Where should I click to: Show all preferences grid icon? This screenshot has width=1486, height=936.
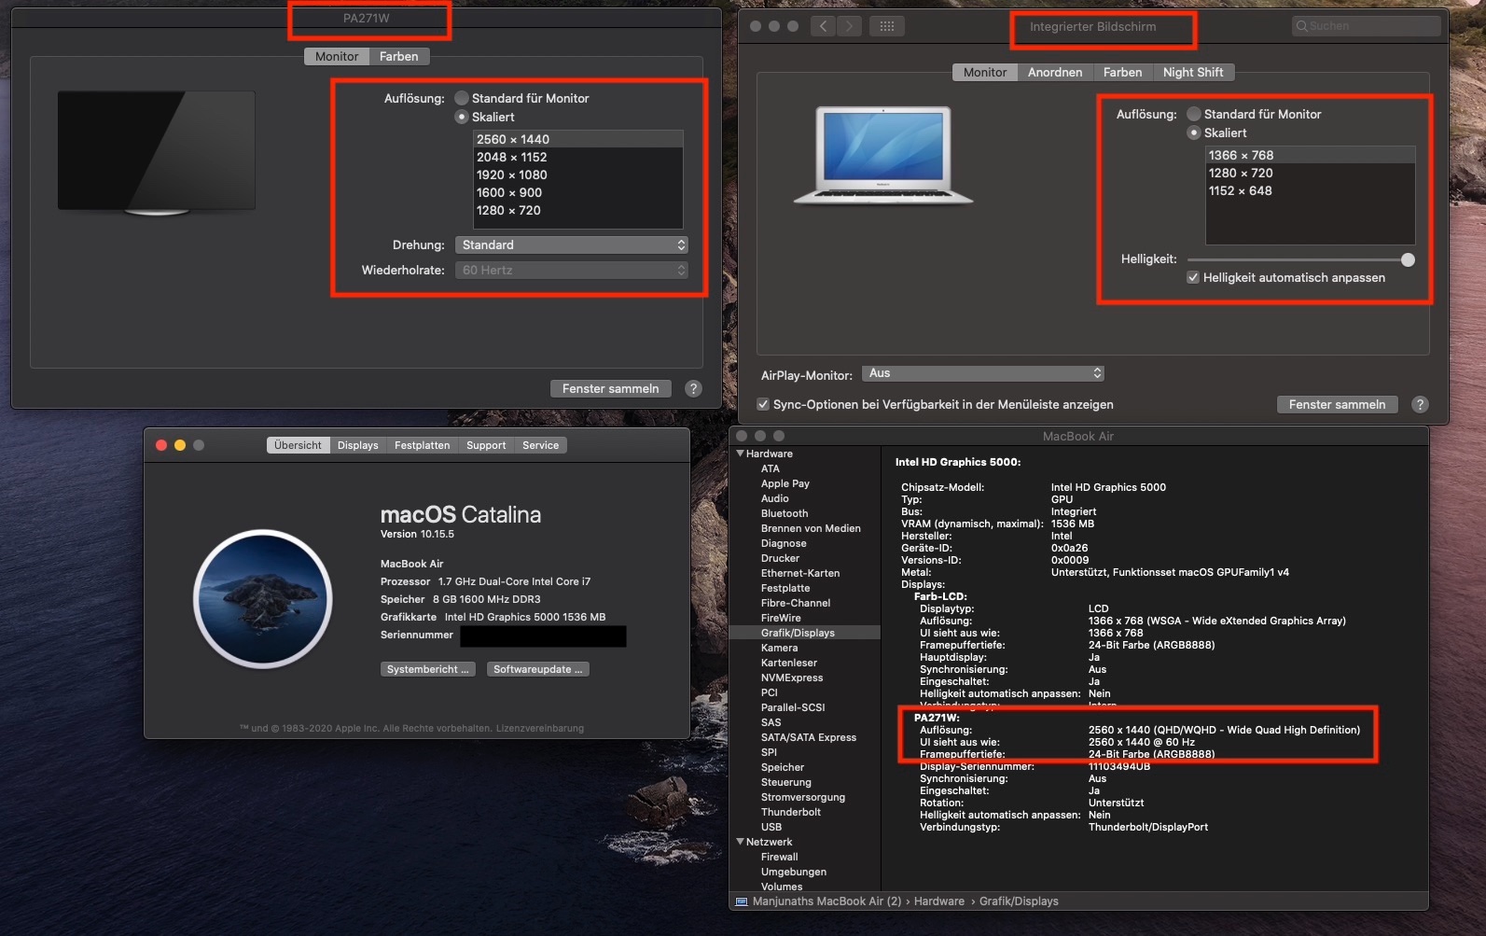(887, 26)
